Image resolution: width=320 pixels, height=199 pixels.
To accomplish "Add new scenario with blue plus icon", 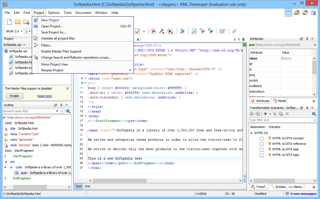I will (265, 114).
